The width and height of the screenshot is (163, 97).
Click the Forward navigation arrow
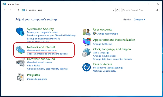pyautogui.click(x=10, y=10)
